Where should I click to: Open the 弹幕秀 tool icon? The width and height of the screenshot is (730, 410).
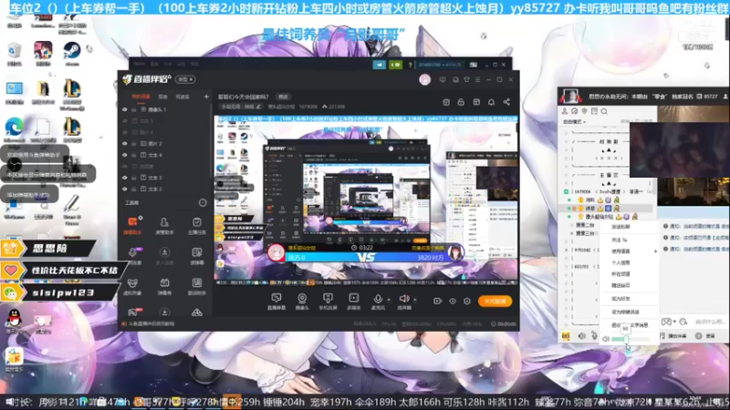[x=164, y=286]
